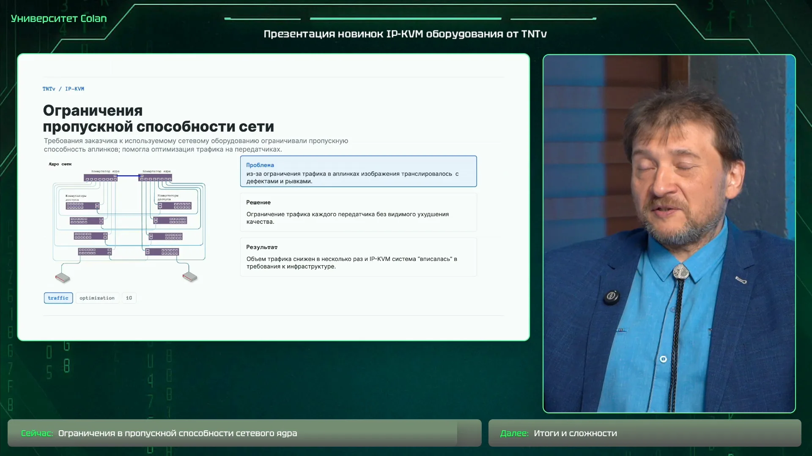Viewport: 812px width, 456px height.
Task: Click the speaker video panel
Action: 669,233
